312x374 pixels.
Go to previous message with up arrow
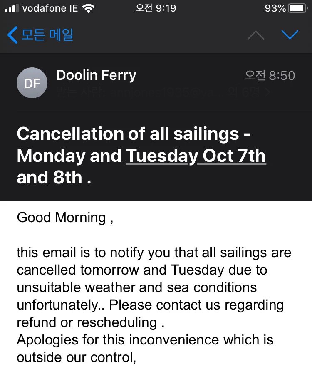pos(255,35)
